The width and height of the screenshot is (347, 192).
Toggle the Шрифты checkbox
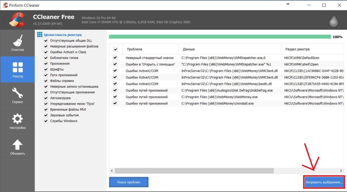pos(46,69)
